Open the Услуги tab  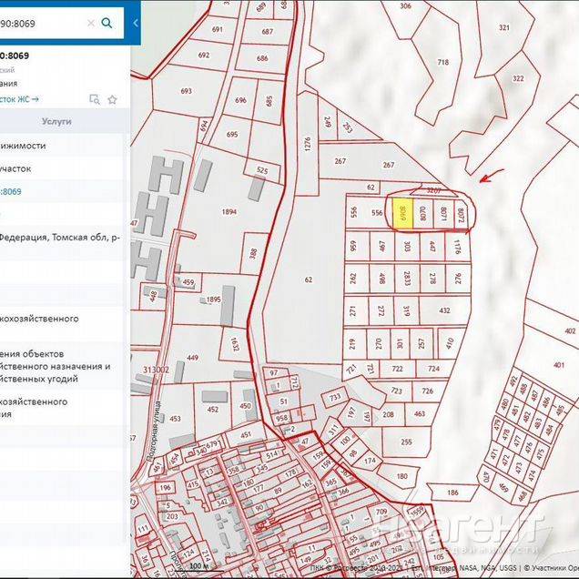point(56,121)
